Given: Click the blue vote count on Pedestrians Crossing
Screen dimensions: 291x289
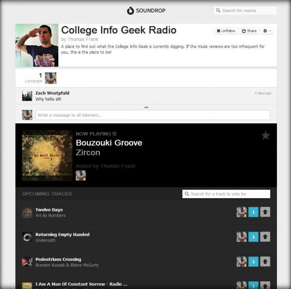Looking at the screenshot, I should pos(253,262).
